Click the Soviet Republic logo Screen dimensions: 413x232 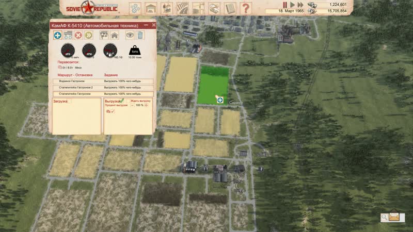pyautogui.click(x=92, y=8)
